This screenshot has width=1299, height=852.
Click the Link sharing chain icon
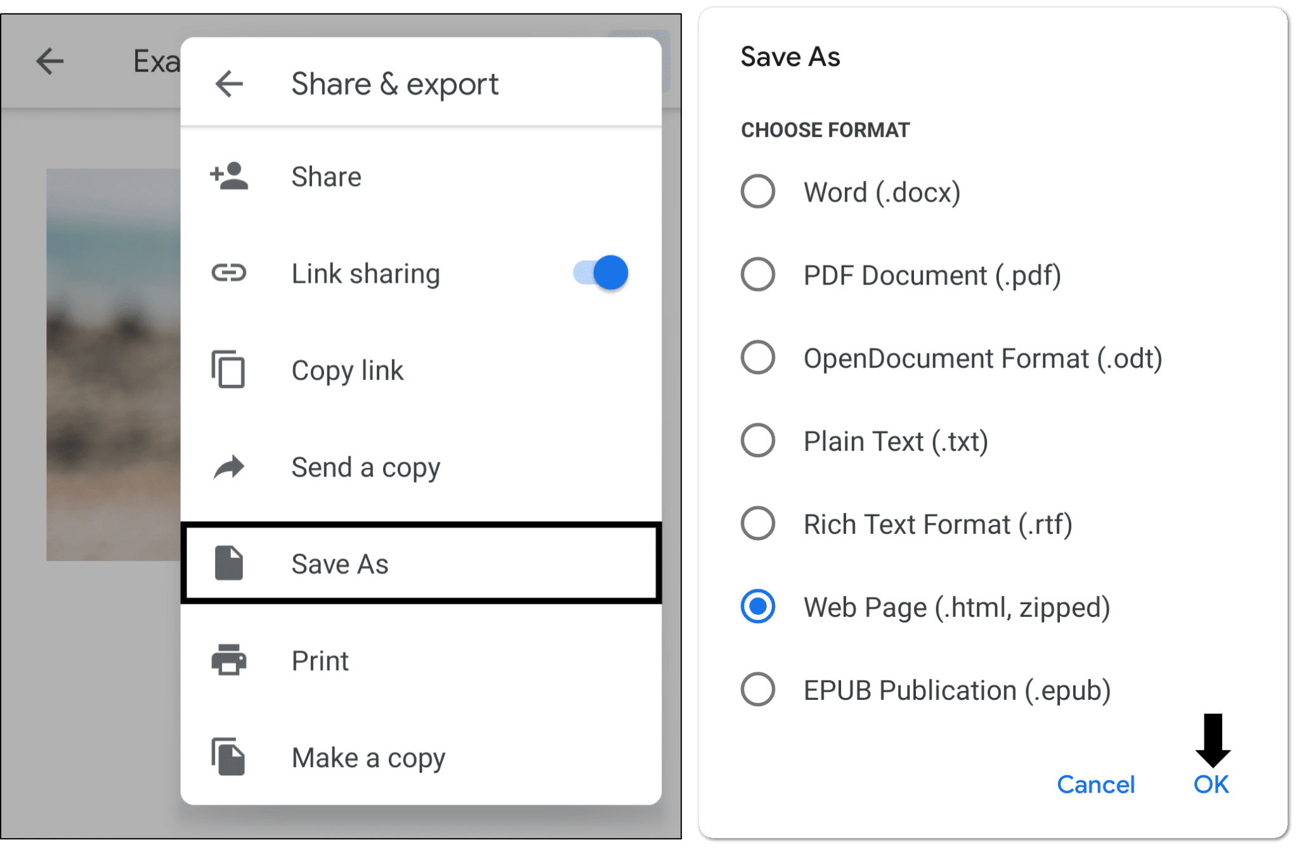(x=228, y=274)
